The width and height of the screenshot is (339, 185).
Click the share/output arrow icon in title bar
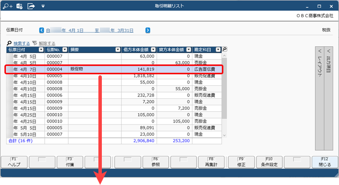point(31,6)
